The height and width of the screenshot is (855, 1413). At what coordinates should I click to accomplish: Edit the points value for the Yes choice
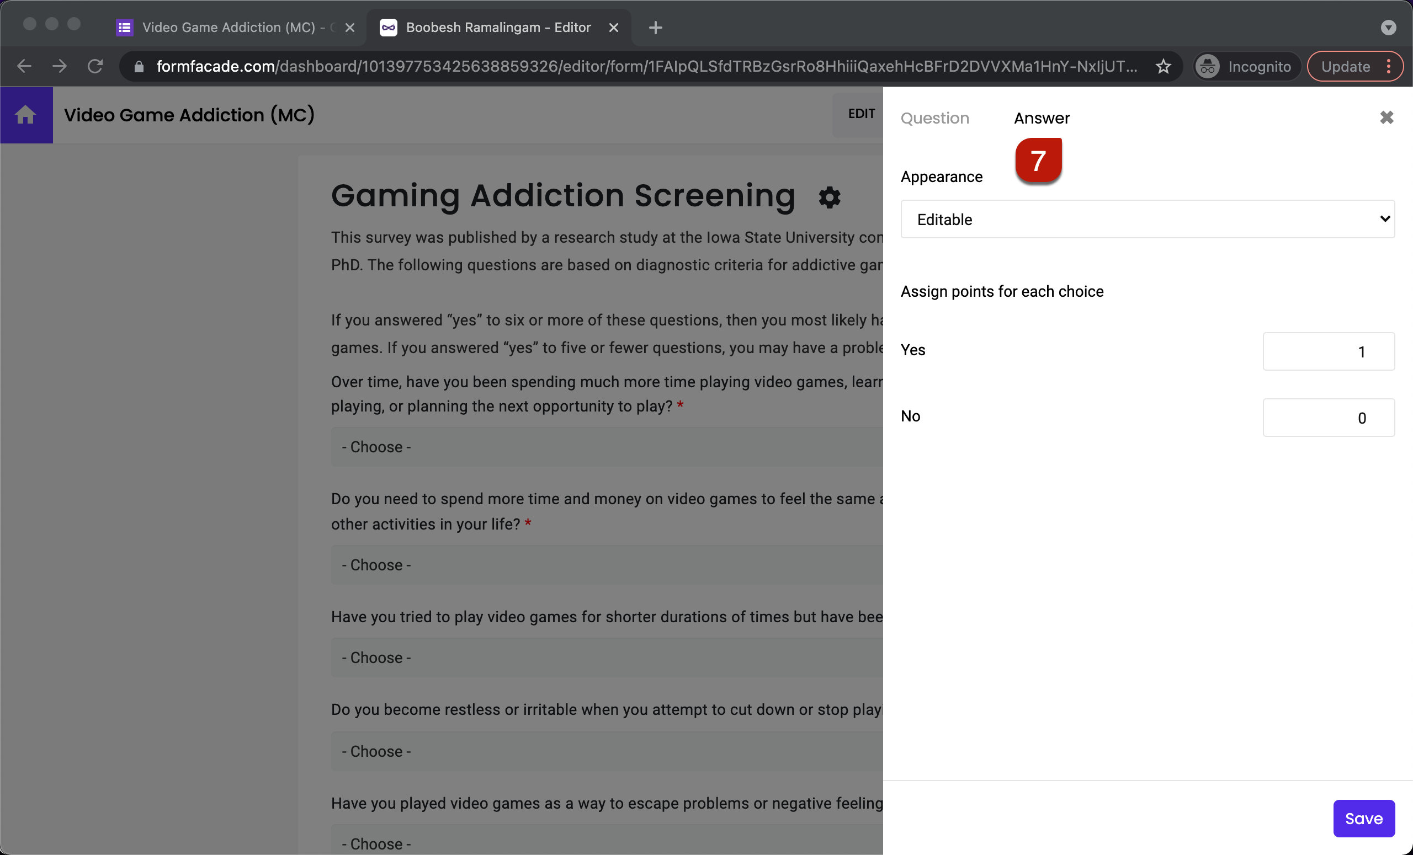click(x=1329, y=351)
